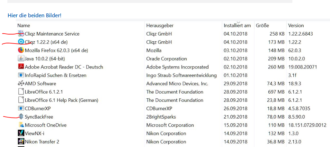The image size is (330, 147).
Task: Click the CDBurnerXP icon
Action: point(21,109)
